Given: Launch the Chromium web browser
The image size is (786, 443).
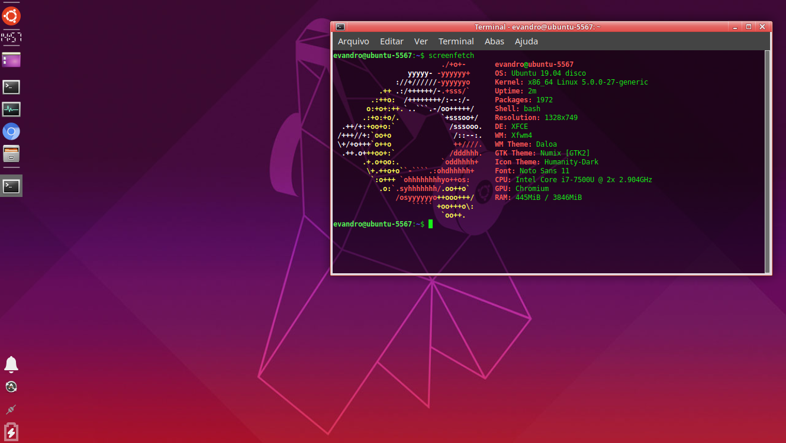Looking at the screenshot, I should 11,131.
